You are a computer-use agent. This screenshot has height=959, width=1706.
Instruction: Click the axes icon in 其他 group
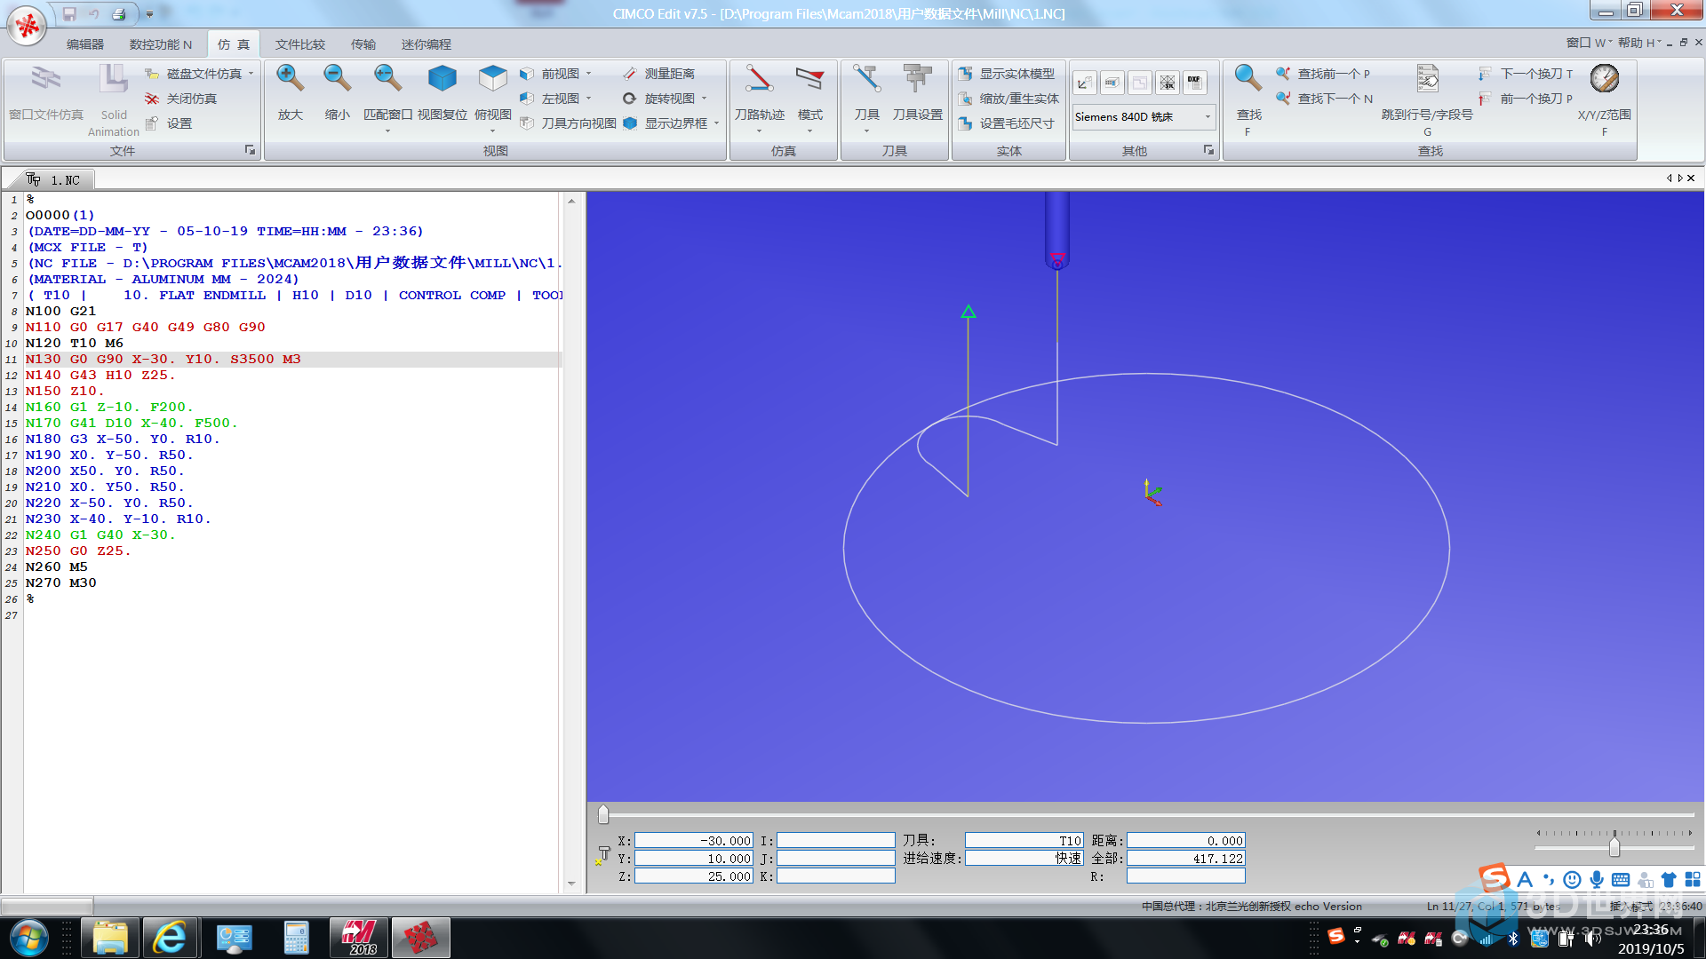pos(1084,83)
